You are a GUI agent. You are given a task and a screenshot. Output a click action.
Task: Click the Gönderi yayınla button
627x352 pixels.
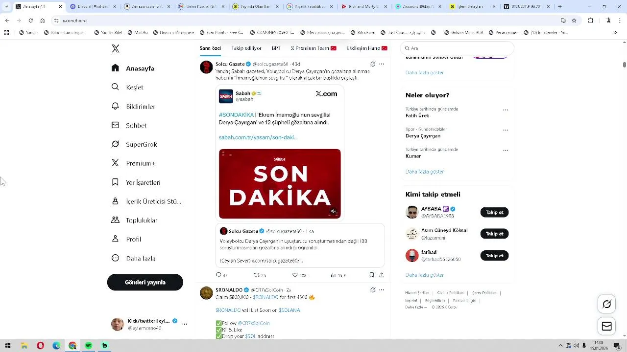tap(145, 282)
